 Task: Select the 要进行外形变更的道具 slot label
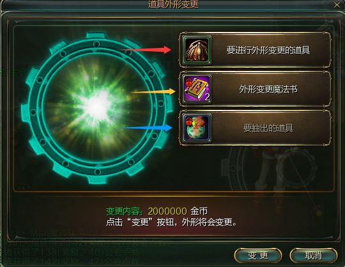click(x=268, y=50)
